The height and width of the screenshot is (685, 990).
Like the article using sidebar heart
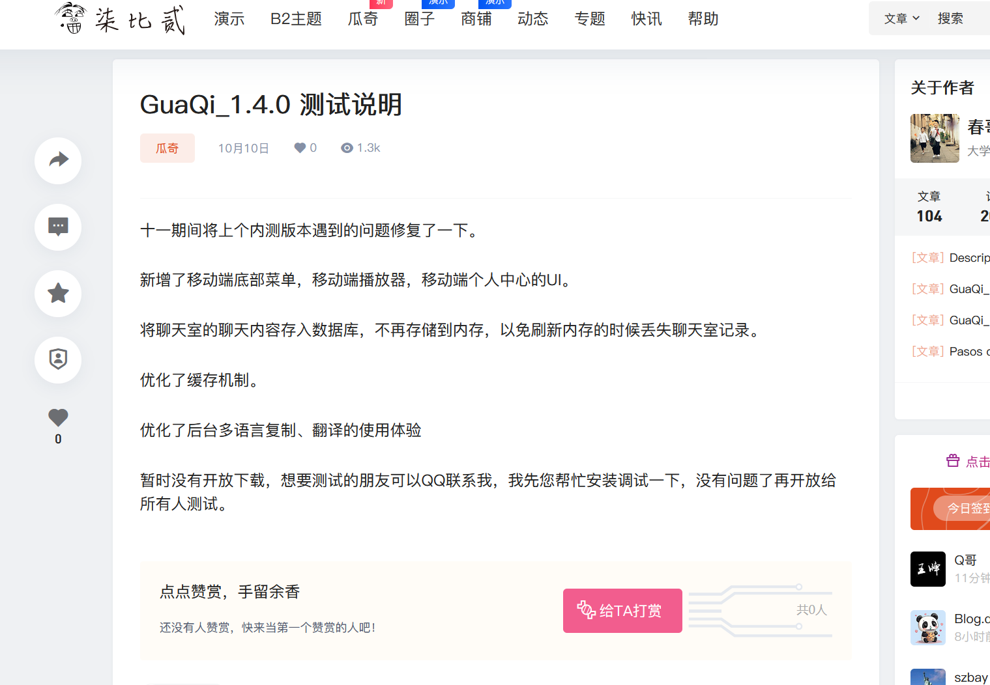(58, 417)
